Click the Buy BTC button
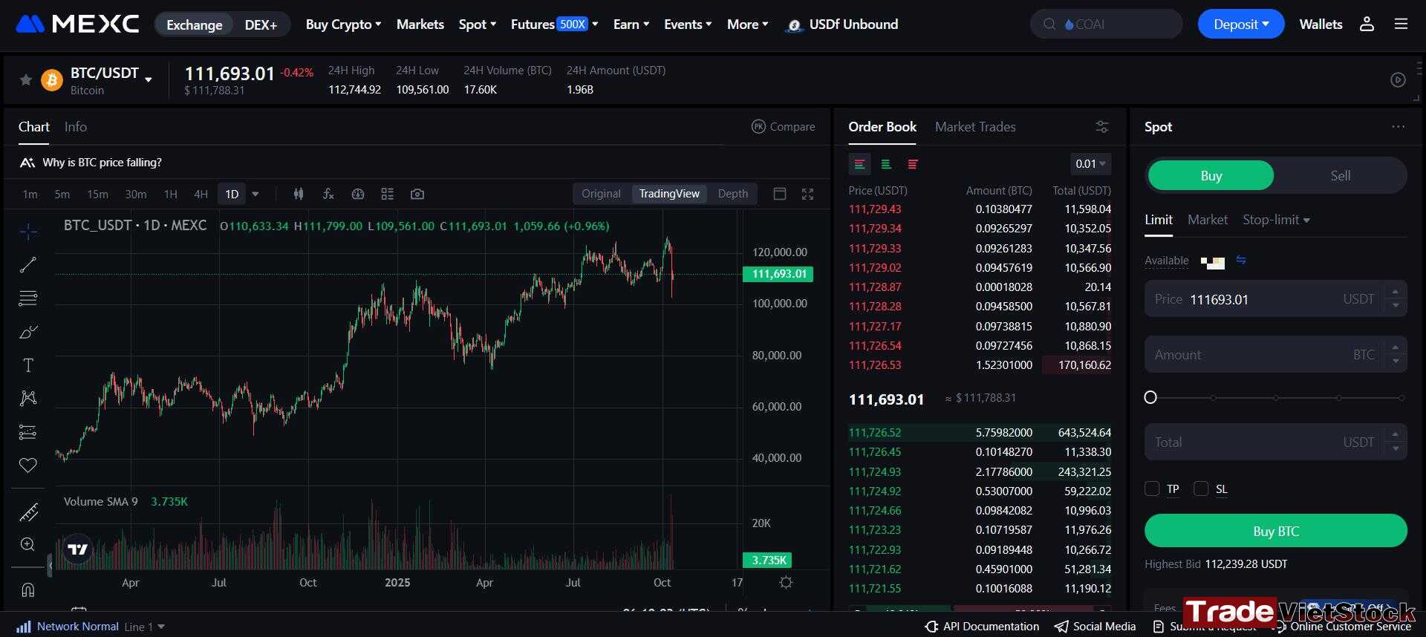Viewport: 1426px width, 637px height. point(1275,531)
